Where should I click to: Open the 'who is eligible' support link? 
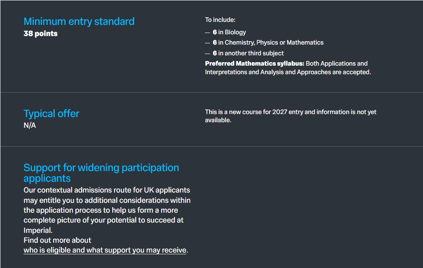(105, 250)
